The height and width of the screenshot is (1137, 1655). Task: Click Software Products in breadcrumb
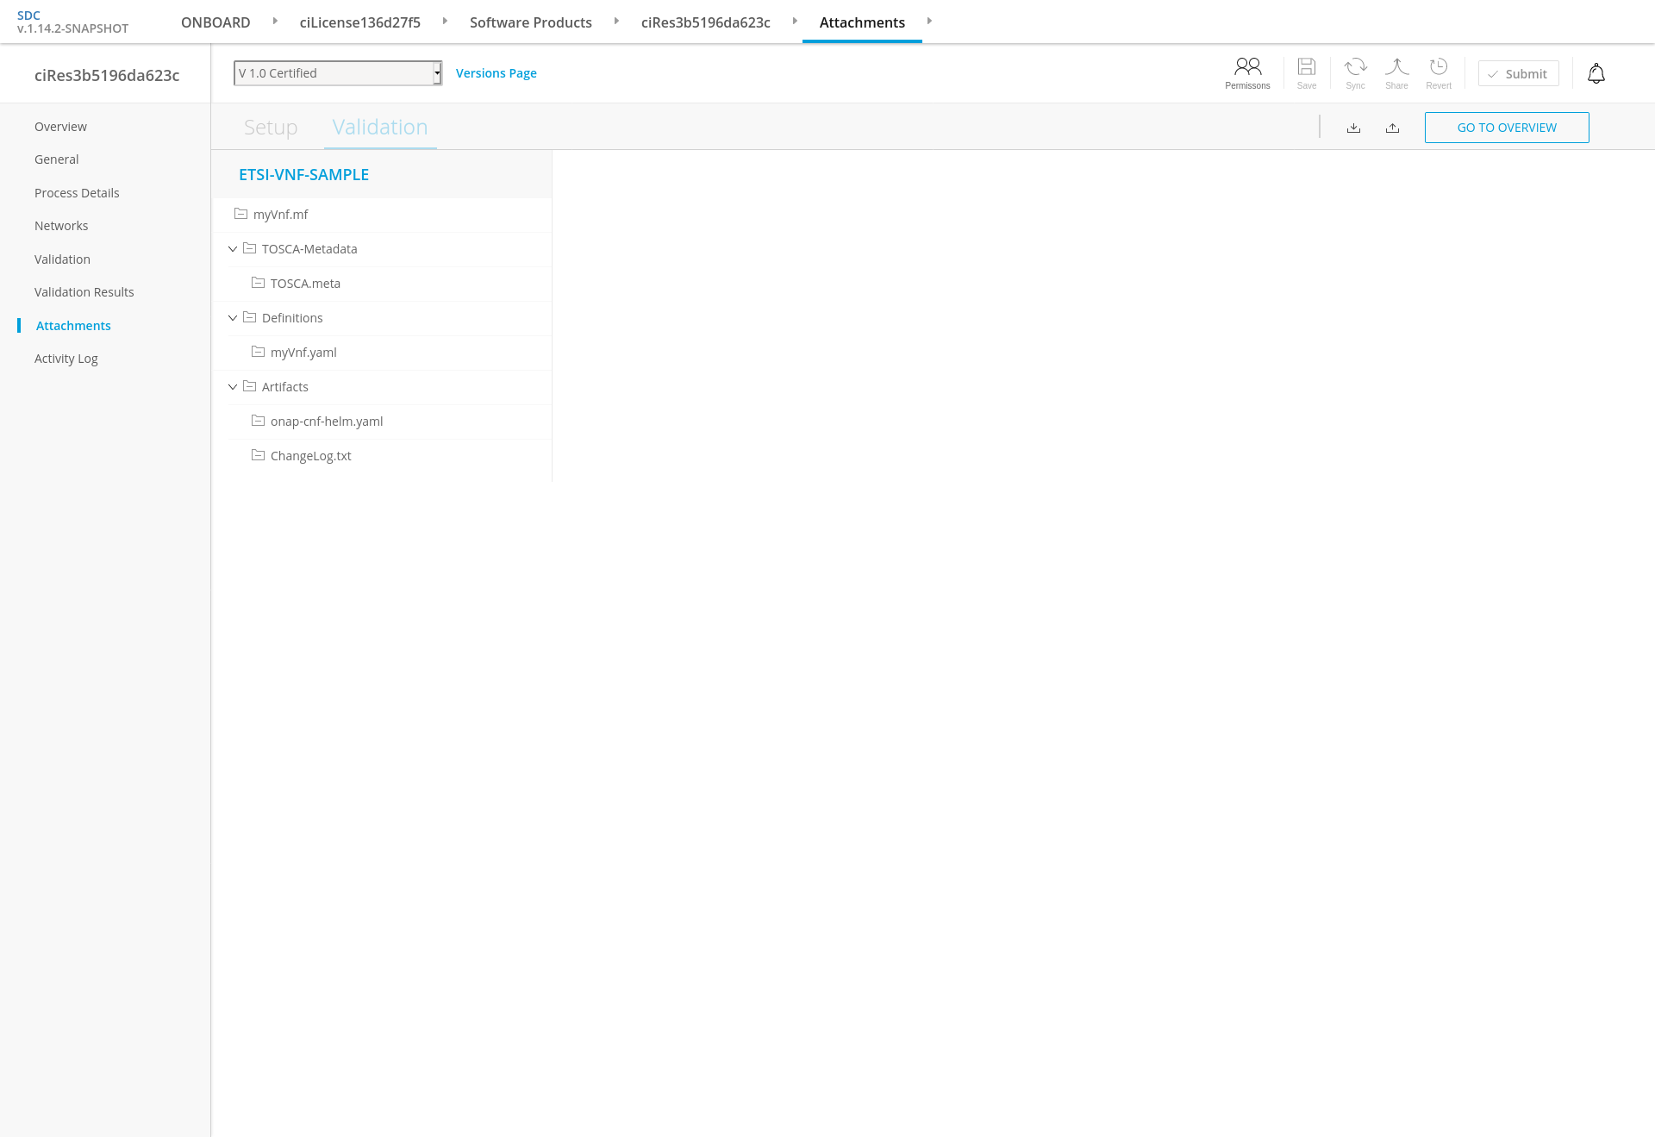[530, 22]
